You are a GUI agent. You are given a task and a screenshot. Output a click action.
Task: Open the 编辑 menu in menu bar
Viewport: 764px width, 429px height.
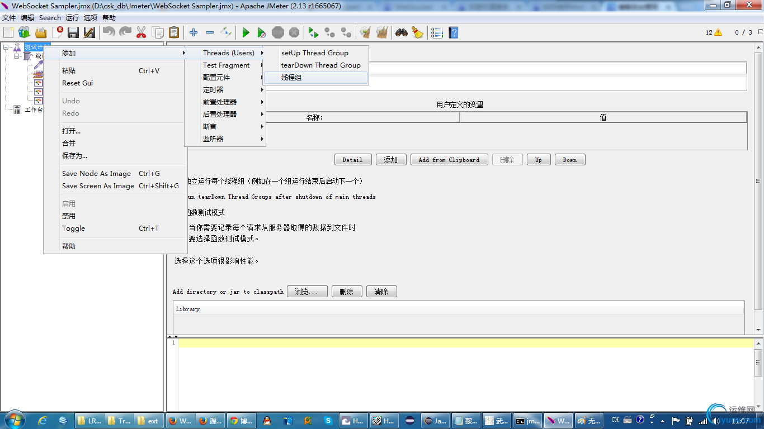27,18
